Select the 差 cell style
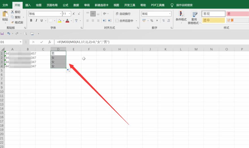 tap(238, 14)
